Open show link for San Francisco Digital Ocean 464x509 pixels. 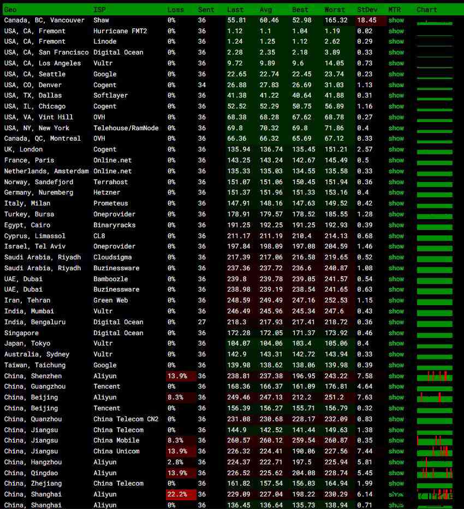(x=396, y=52)
